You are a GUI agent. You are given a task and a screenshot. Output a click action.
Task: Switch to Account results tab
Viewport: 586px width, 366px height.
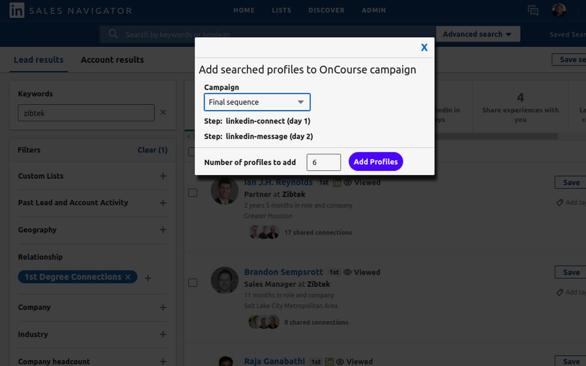click(112, 60)
